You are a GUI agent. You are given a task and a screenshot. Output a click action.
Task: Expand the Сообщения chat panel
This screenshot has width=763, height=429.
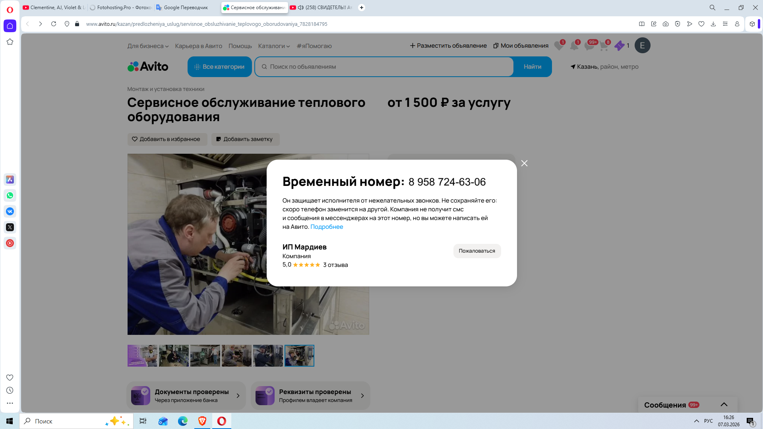tap(724, 404)
